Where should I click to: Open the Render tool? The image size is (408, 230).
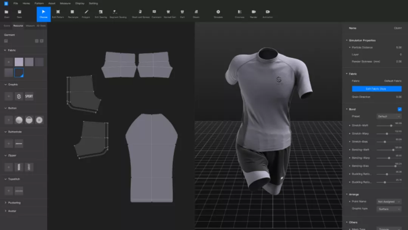point(254,14)
